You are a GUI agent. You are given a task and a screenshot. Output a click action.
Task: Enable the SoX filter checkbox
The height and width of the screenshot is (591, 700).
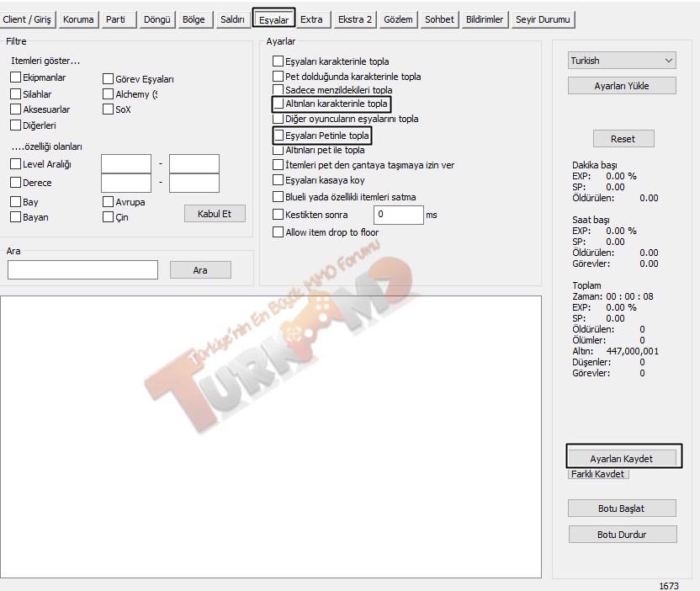pyautogui.click(x=109, y=109)
